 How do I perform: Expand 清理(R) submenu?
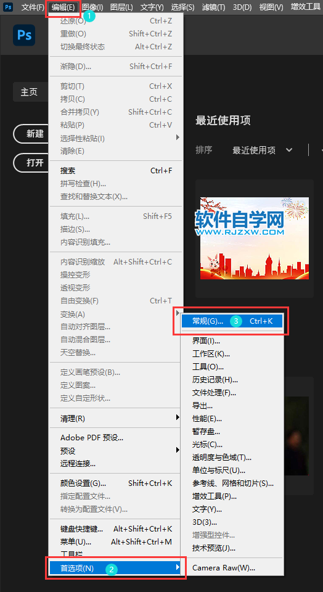(116, 418)
